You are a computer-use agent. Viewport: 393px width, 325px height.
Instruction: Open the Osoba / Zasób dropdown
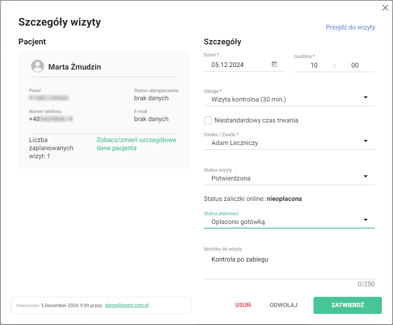(365, 141)
